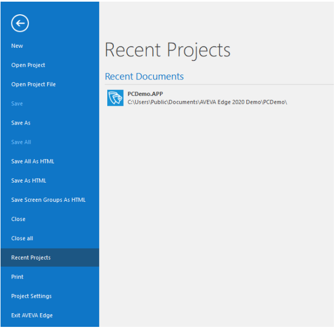
Task: Open Project Settings from the sidebar
Action: point(31,296)
